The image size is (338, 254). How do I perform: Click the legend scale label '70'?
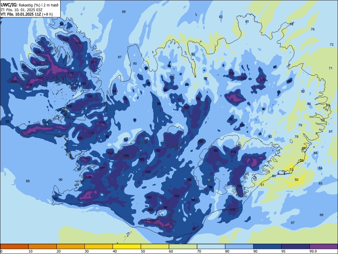pyautogui.click(x=199, y=251)
